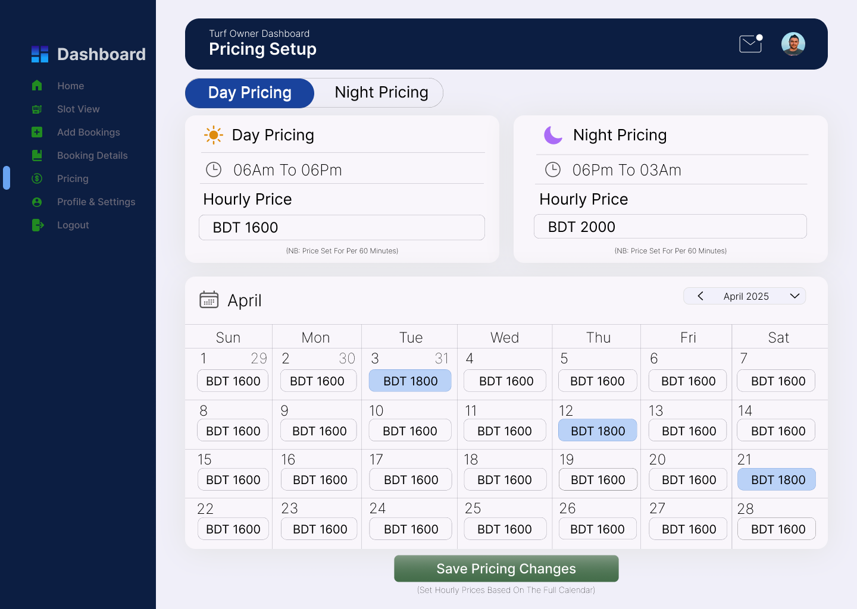Click the Logout icon
857x609 pixels.
pyautogui.click(x=37, y=225)
